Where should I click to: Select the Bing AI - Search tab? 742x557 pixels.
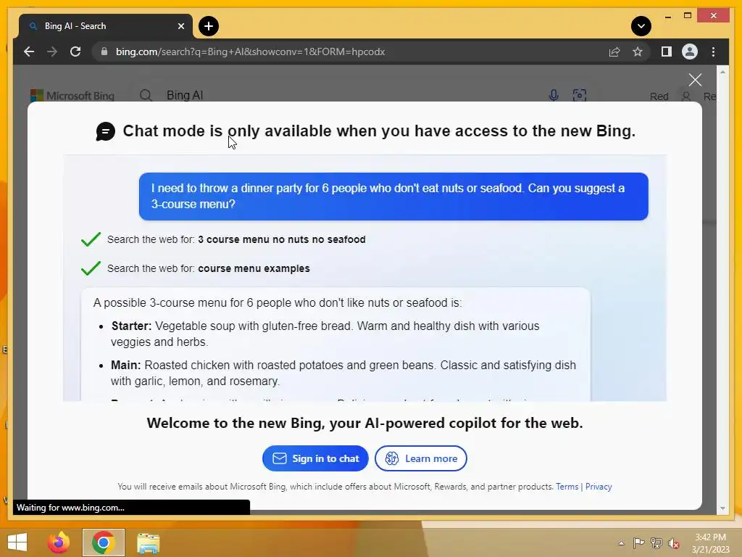(x=106, y=26)
